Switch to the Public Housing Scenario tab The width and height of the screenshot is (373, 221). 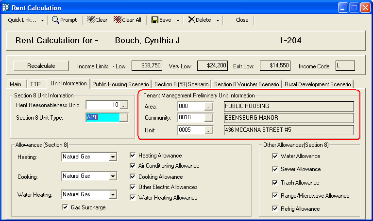[x=121, y=84]
